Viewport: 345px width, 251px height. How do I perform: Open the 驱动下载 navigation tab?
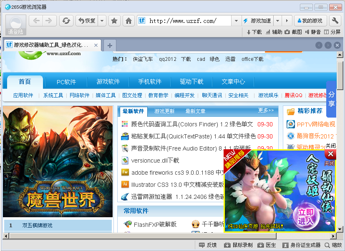191,82
